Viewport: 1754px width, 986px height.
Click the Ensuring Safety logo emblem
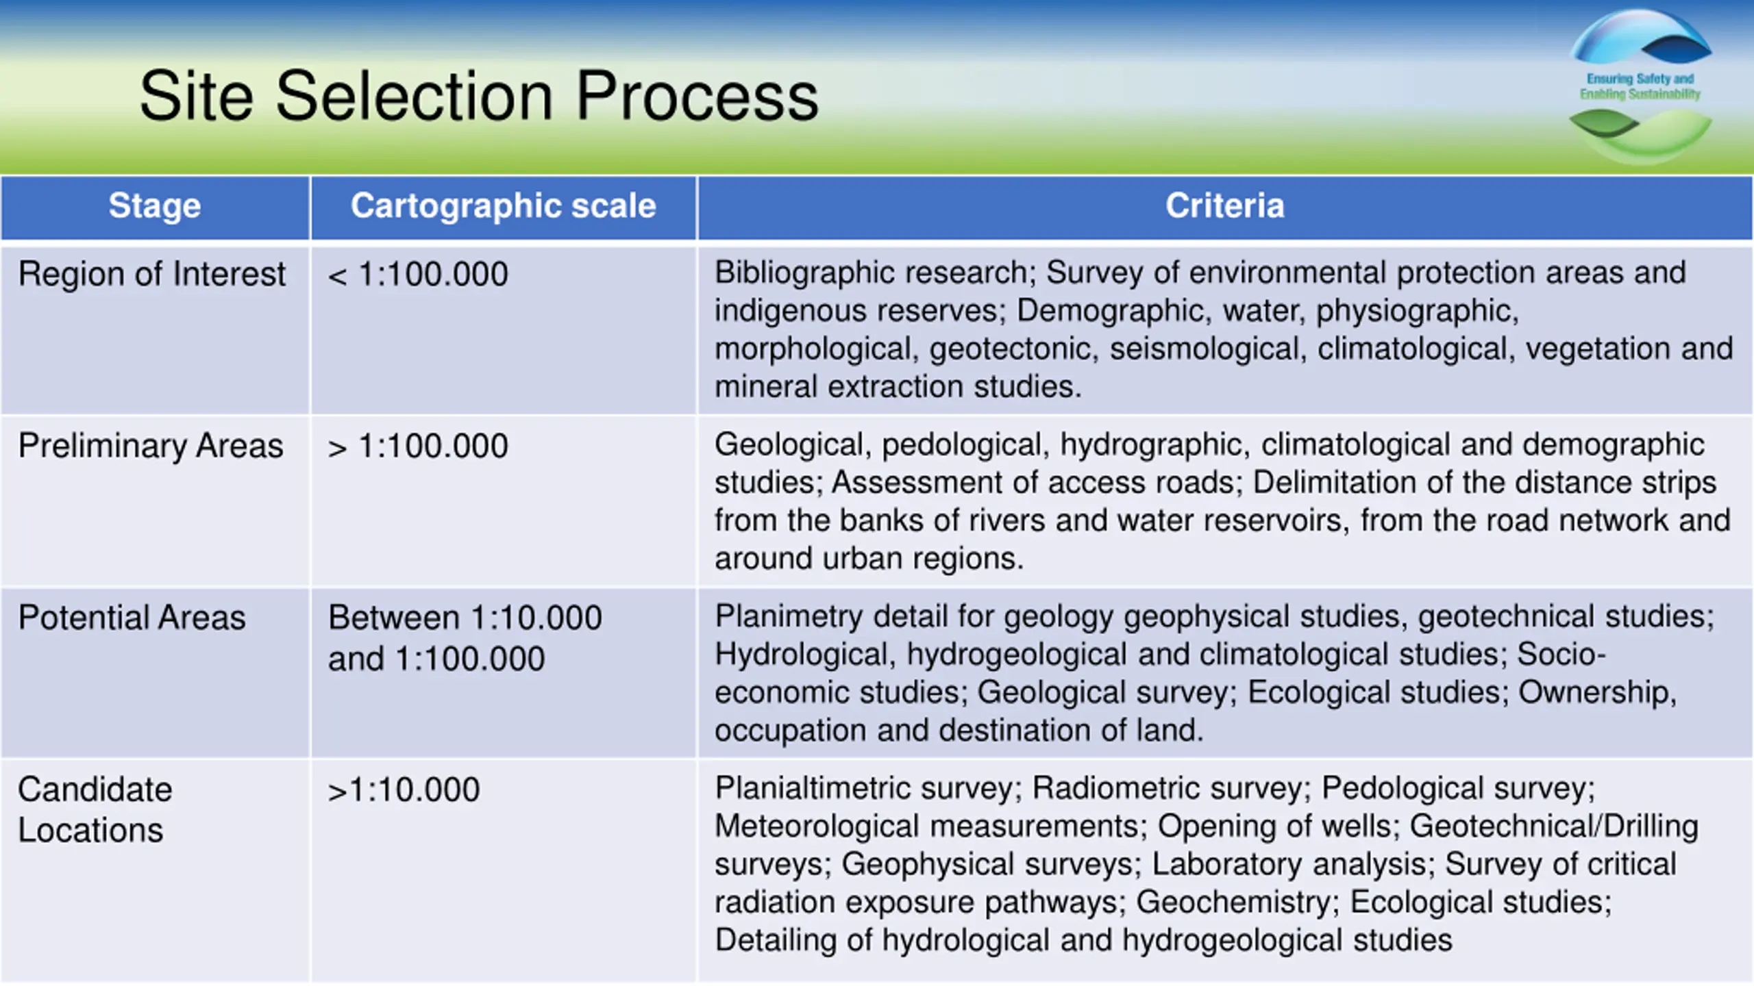pos(1640,86)
